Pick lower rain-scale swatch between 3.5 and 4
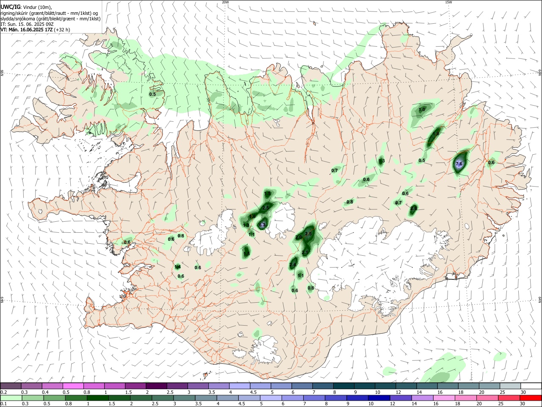Image resolution: width=542 pixels, height=407 pixels. coord(205,398)
